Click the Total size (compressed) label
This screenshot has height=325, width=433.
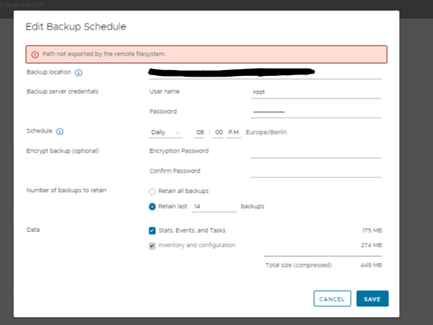tap(298, 265)
